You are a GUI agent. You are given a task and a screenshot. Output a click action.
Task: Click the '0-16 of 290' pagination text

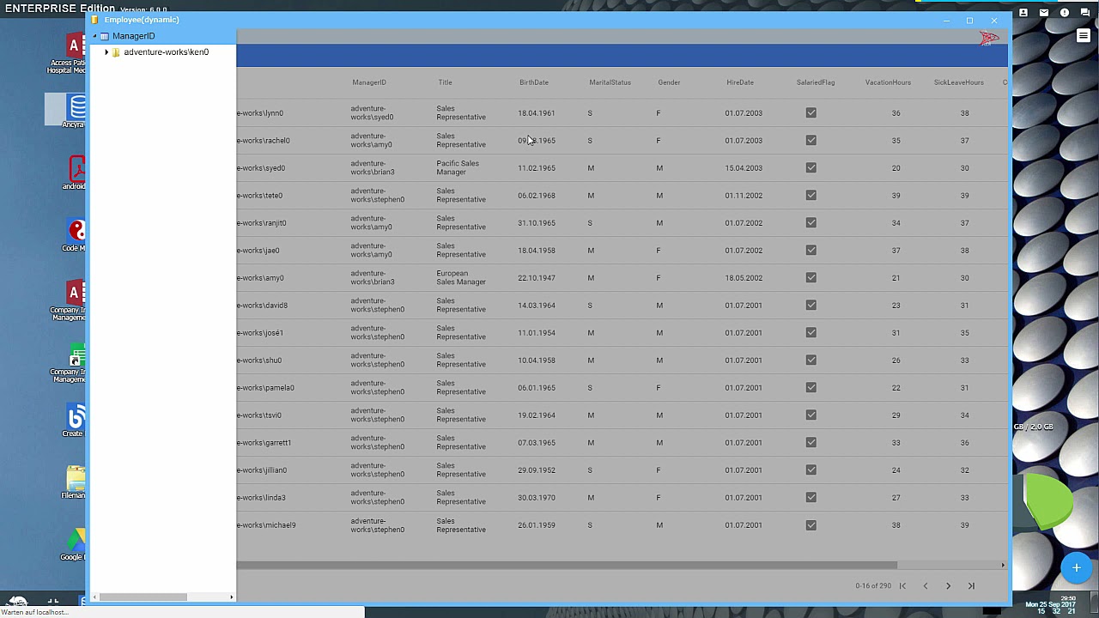click(873, 585)
